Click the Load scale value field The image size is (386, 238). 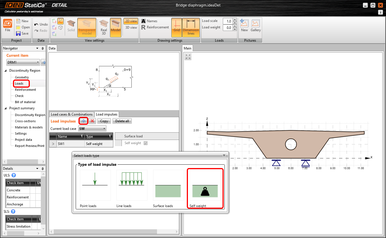227,21
